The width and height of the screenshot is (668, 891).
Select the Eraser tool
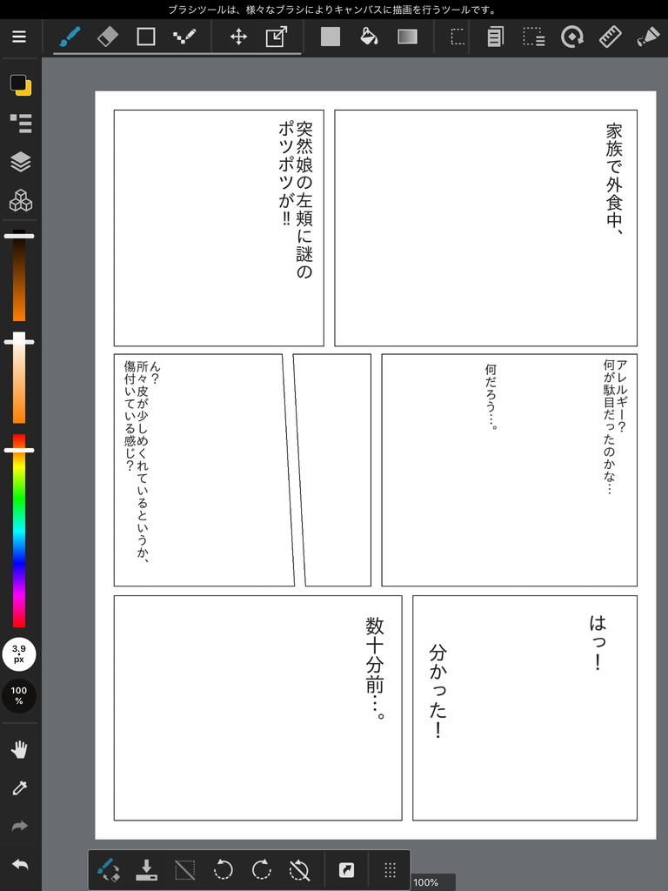click(x=108, y=37)
